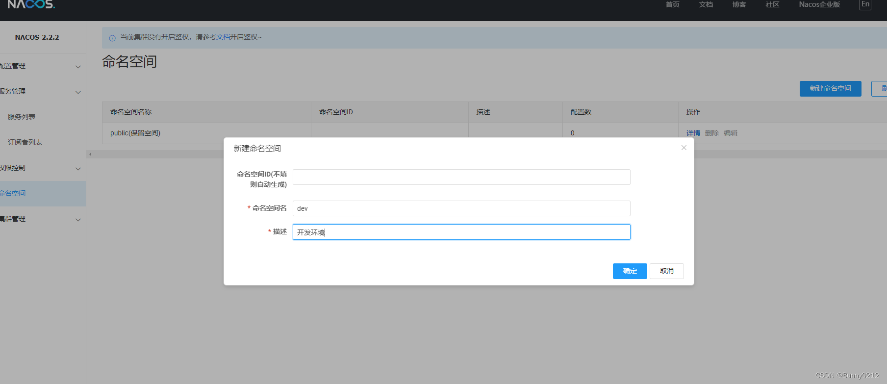Click 命名空间ID column header
Image resolution: width=887 pixels, height=384 pixels.
click(390, 112)
